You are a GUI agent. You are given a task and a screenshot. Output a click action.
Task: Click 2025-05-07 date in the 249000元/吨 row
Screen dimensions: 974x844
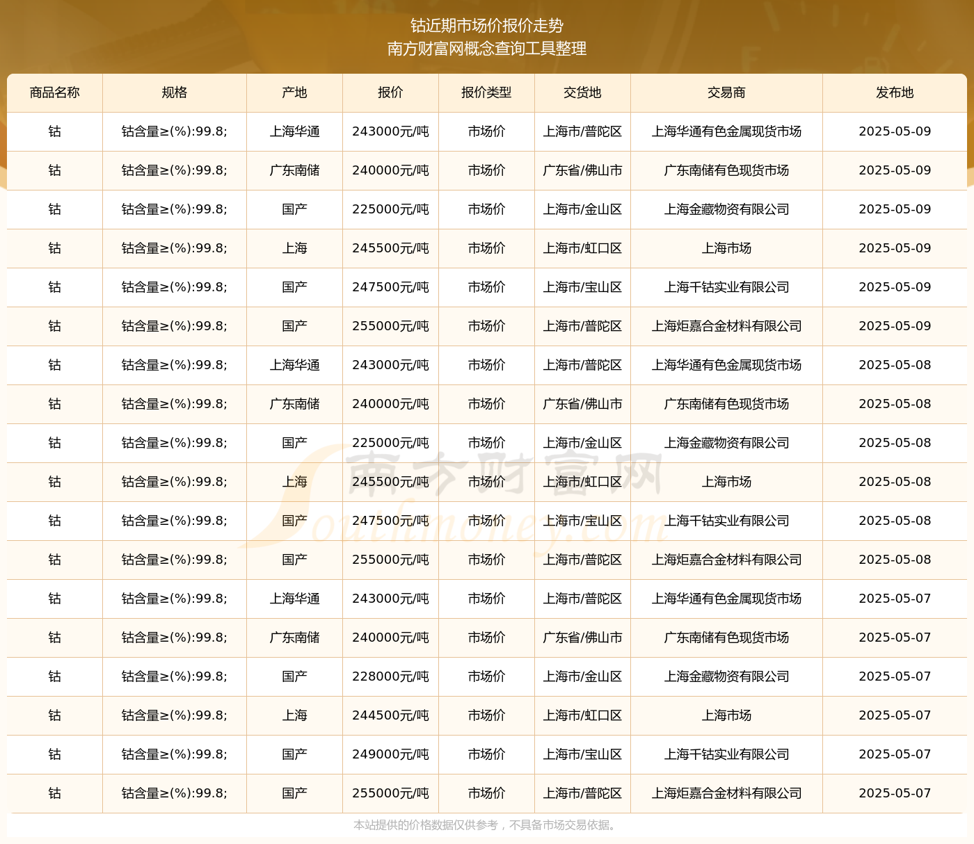click(895, 754)
